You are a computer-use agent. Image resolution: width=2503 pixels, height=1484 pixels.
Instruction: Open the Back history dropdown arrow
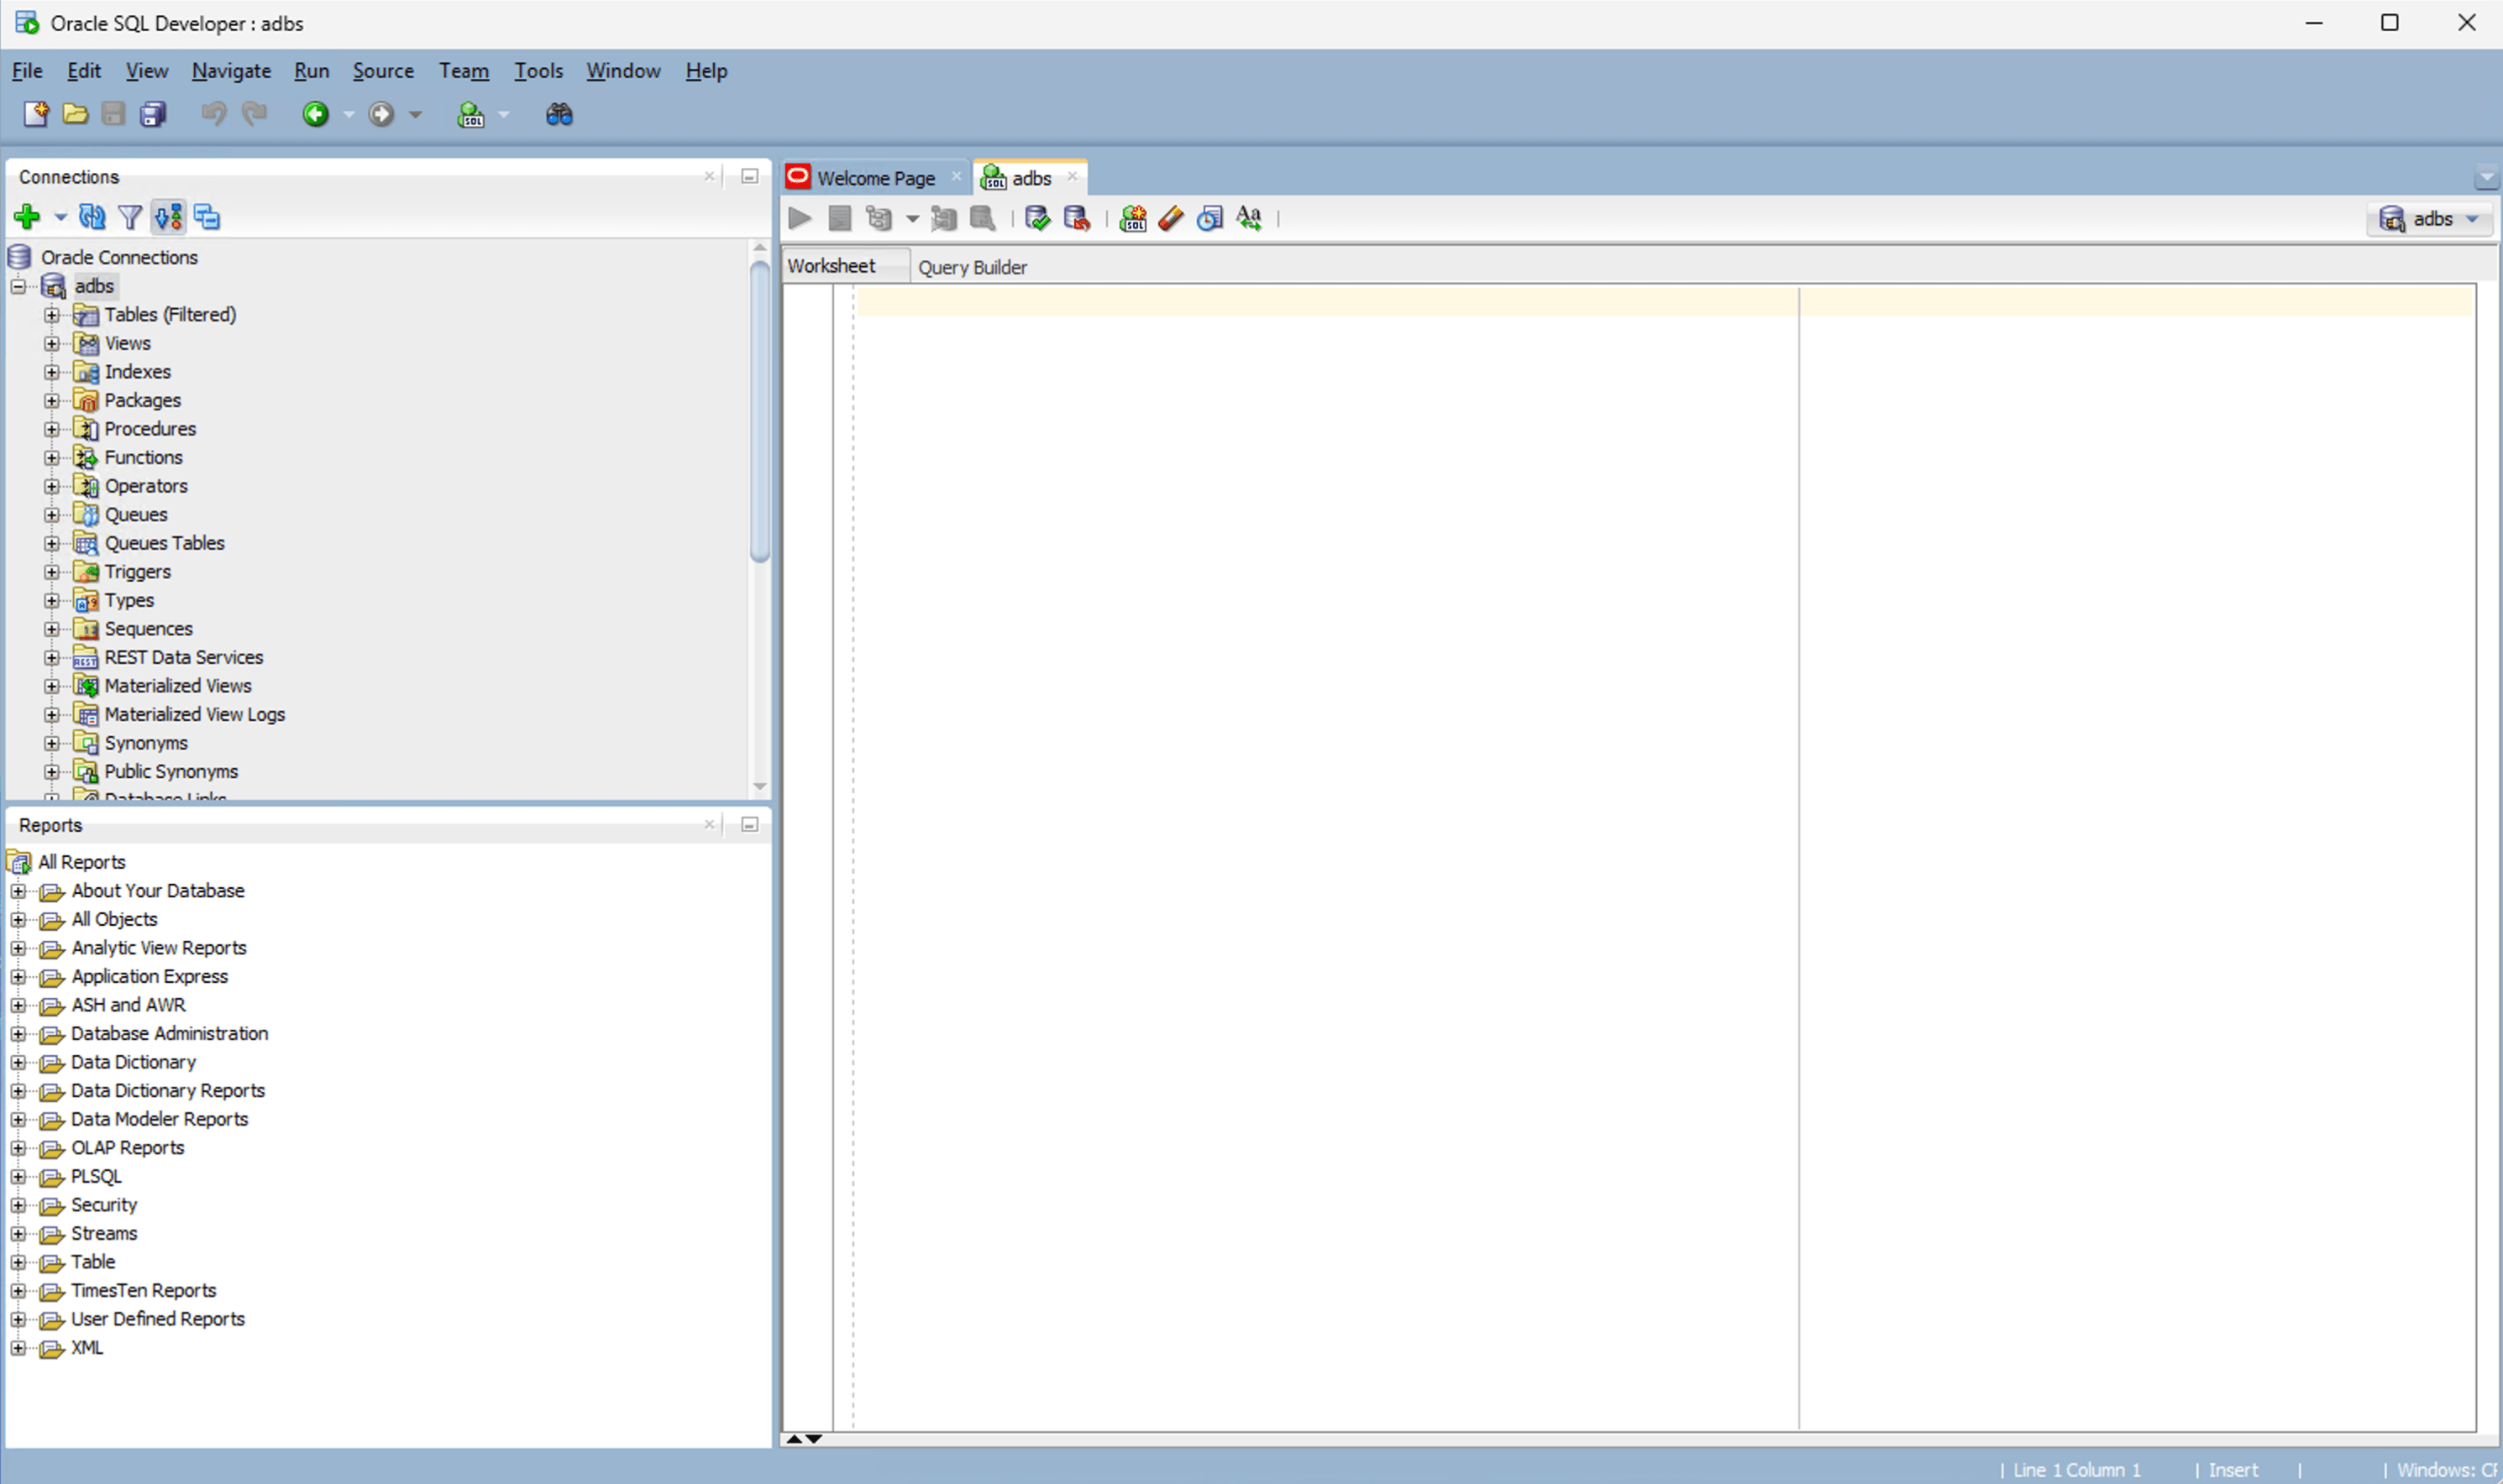348,114
